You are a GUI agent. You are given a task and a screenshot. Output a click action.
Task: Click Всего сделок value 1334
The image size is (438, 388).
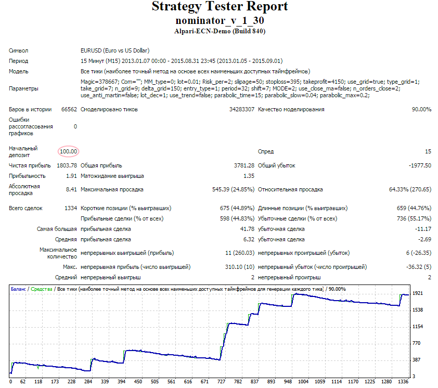click(71, 208)
